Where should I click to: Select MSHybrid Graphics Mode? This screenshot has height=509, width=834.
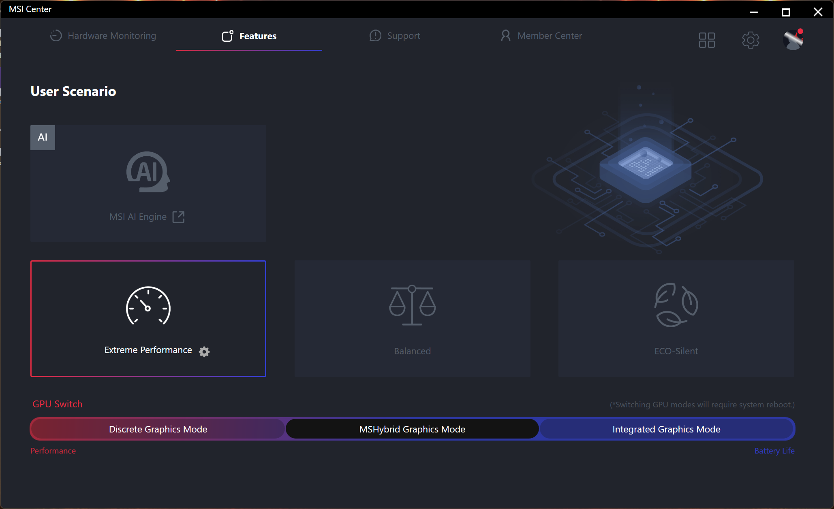click(x=412, y=429)
